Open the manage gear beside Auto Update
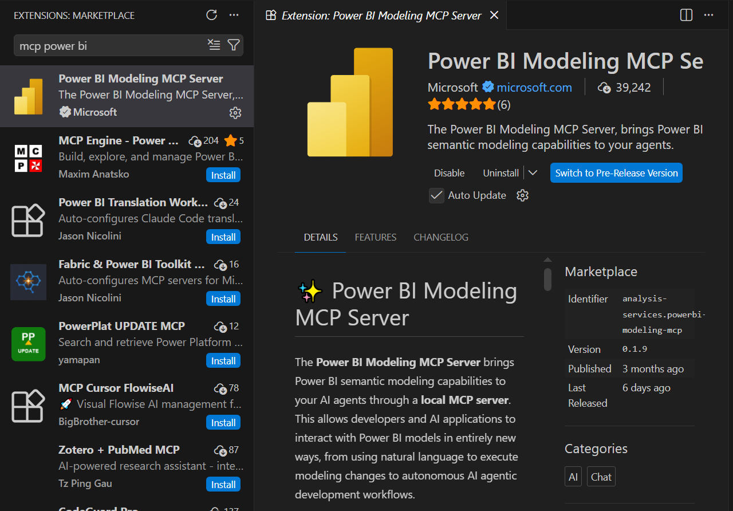733x511 pixels. pyautogui.click(x=522, y=195)
